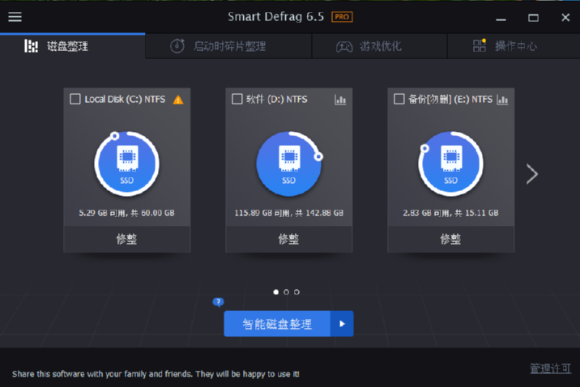The image size is (580, 387).
Task: Open the 管理许可 license link
Action: click(x=550, y=368)
